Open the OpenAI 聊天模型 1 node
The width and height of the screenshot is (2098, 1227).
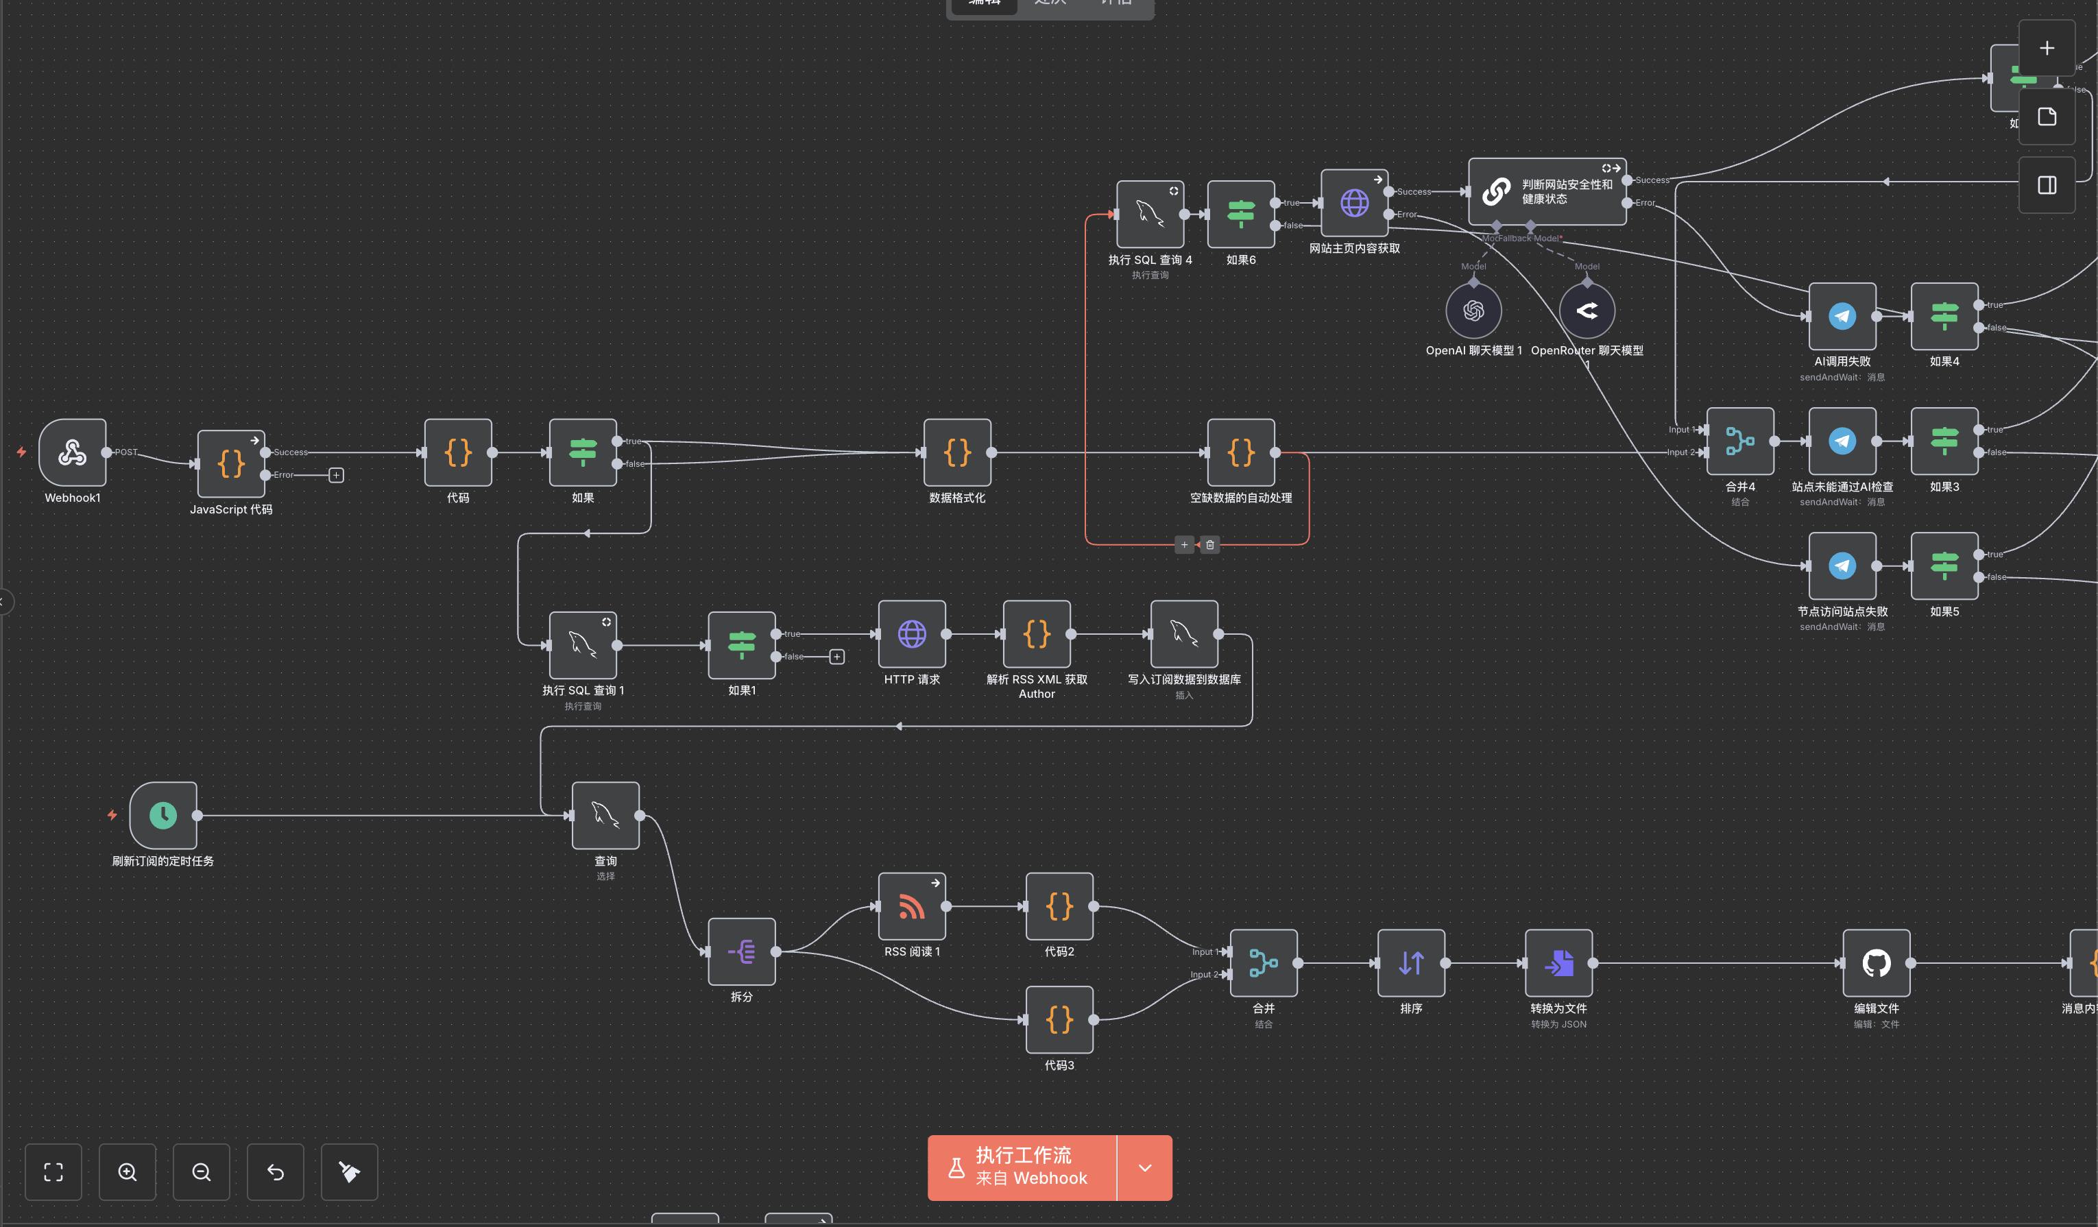(1473, 311)
